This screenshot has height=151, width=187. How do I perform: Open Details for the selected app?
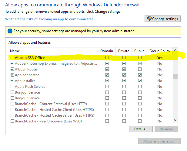141,129
